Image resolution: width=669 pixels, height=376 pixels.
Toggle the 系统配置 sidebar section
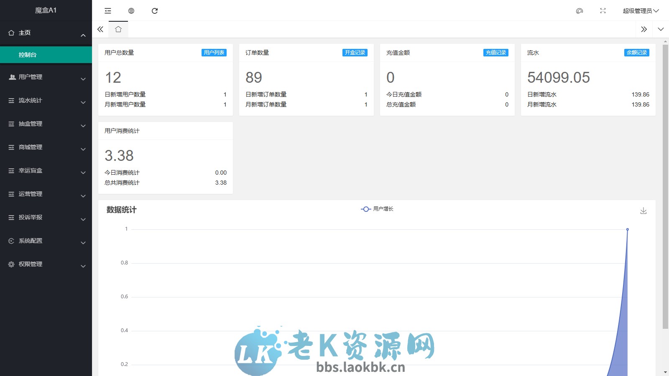point(29,241)
